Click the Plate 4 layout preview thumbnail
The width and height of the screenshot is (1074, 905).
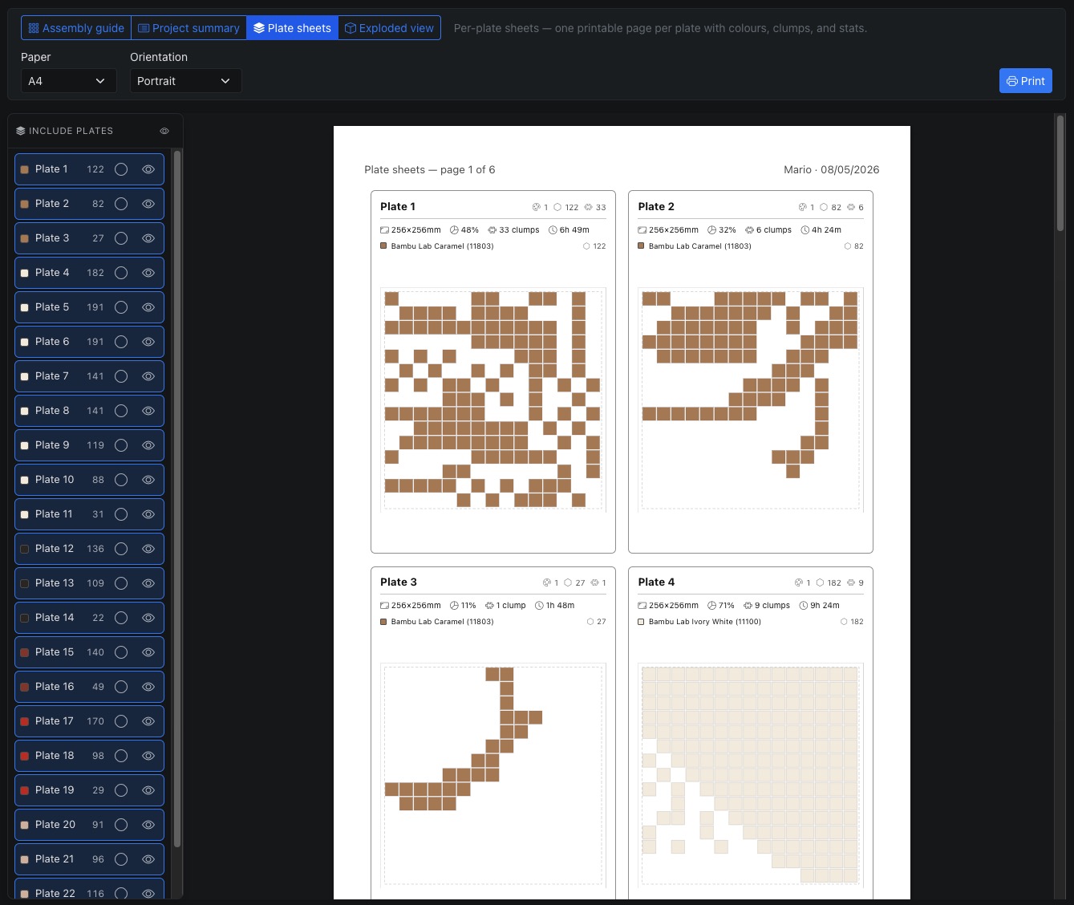click(x=750, y=775)
